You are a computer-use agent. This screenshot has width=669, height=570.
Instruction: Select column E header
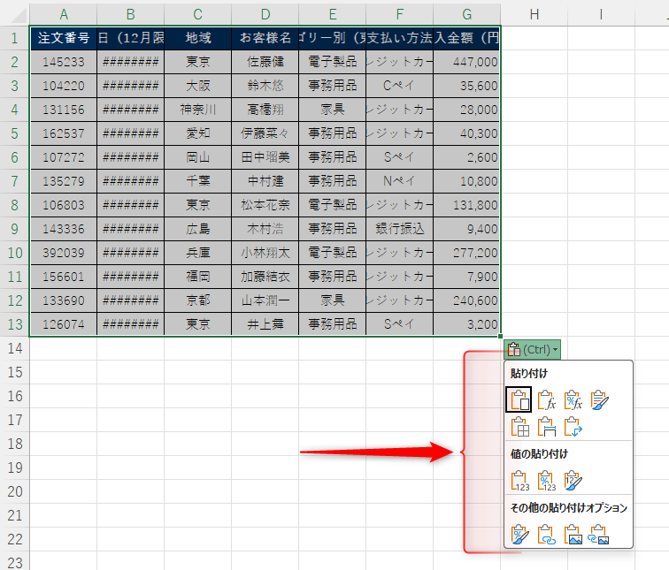[333, 14]
